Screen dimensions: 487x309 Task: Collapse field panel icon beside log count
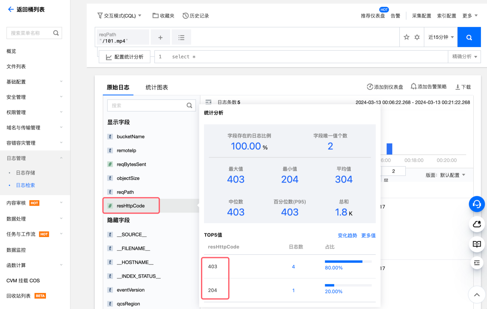208,102
